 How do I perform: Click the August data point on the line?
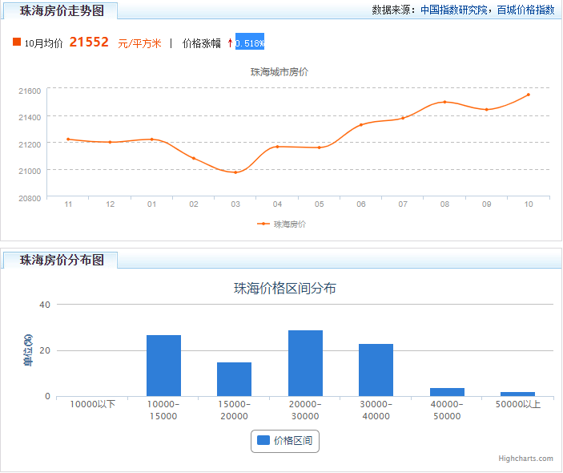click(x=444, y=102)
